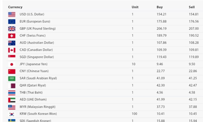Click the Australian flag icon
The height and width of the screenshot is (122, 203).
coord(12,43)
